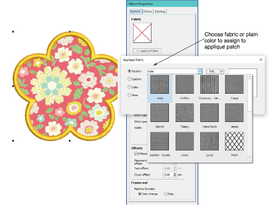This screenshot has height=213, width=269.
Task: Choose the Jersey fabric swatch
Action: pyautogui.click(x=234, y=113)
